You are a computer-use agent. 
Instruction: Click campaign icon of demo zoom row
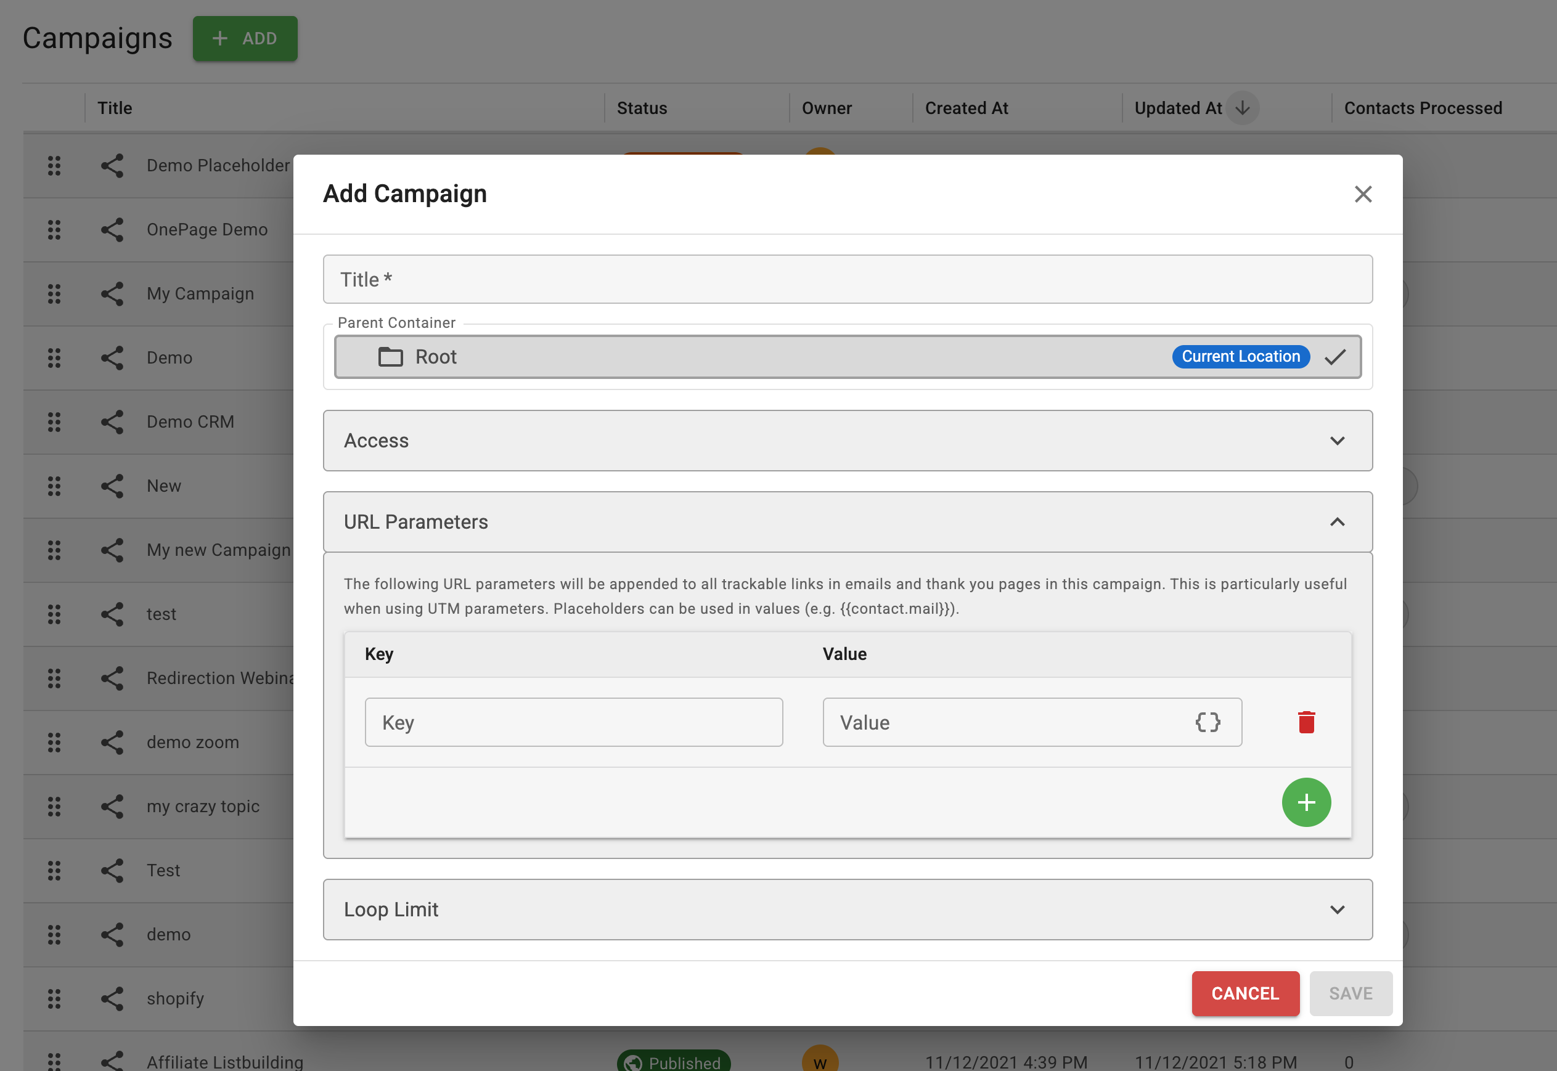click(112, 742)
